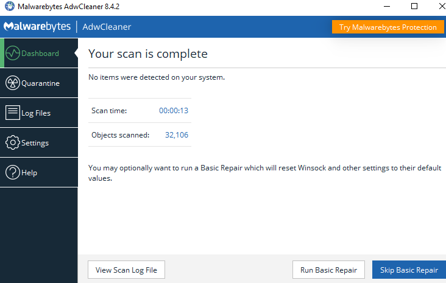Click the Basic Repair description paragraph
Viewport: 446px width, 283px height.
[265, 173]
